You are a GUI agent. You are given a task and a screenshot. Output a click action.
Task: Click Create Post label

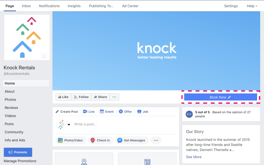(69, 112)
